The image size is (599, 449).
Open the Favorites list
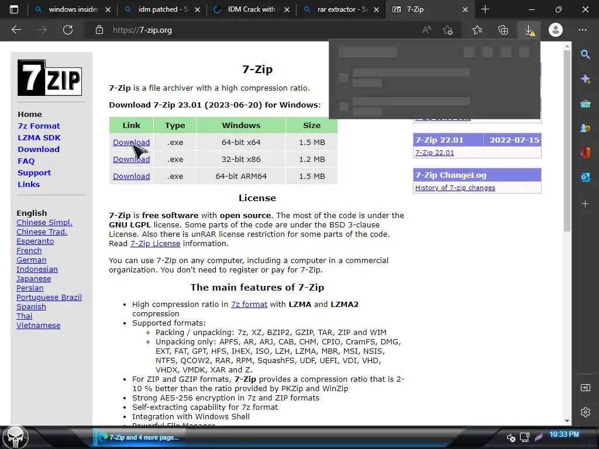477,30
